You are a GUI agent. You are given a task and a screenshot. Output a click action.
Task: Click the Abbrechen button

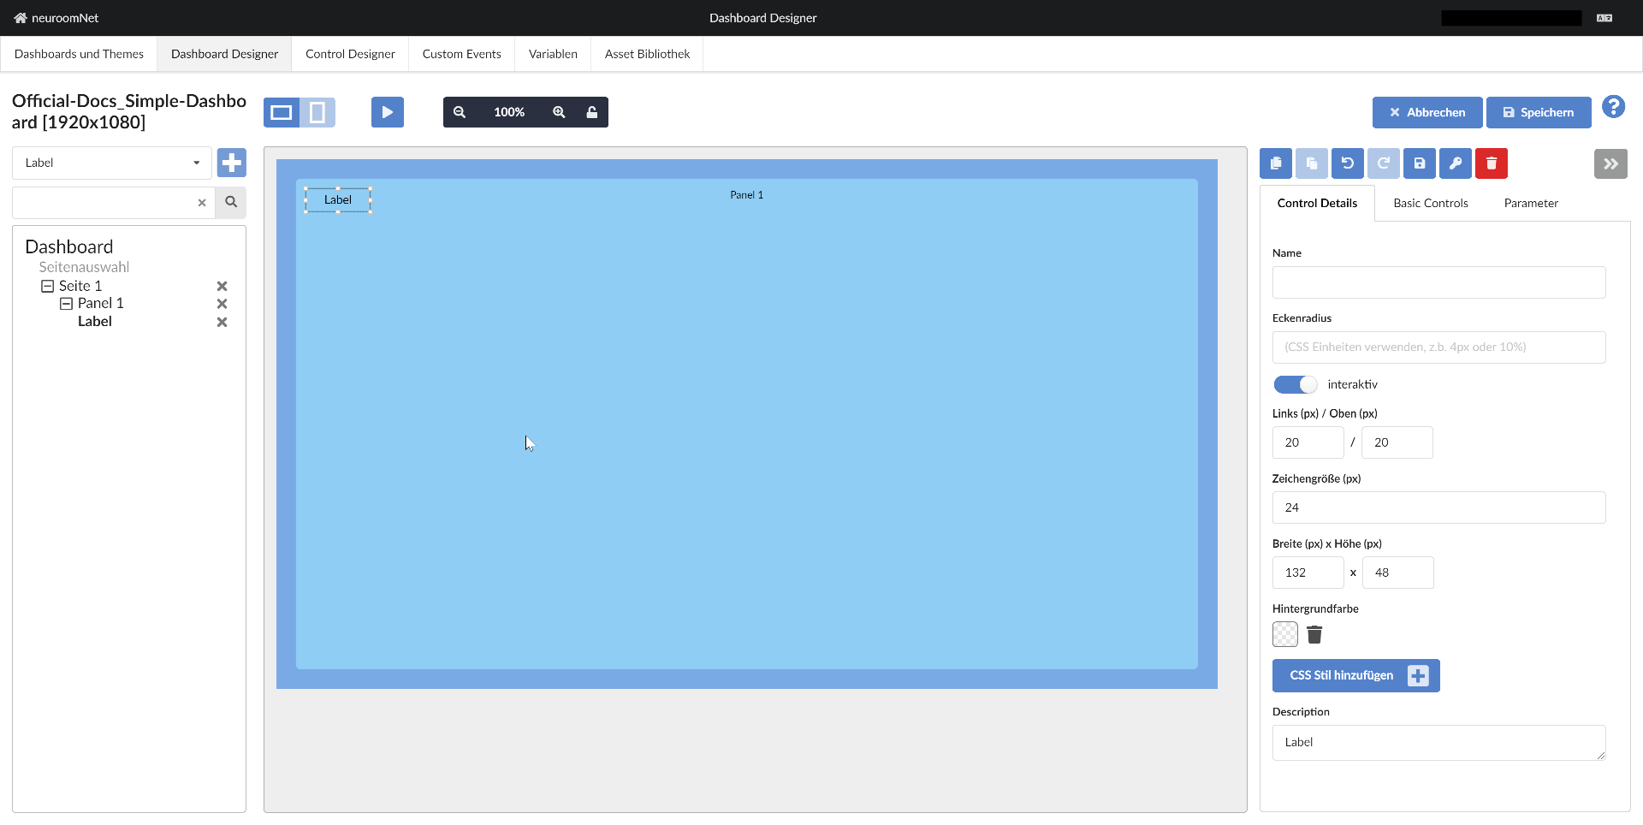[x=1427, y=112]
